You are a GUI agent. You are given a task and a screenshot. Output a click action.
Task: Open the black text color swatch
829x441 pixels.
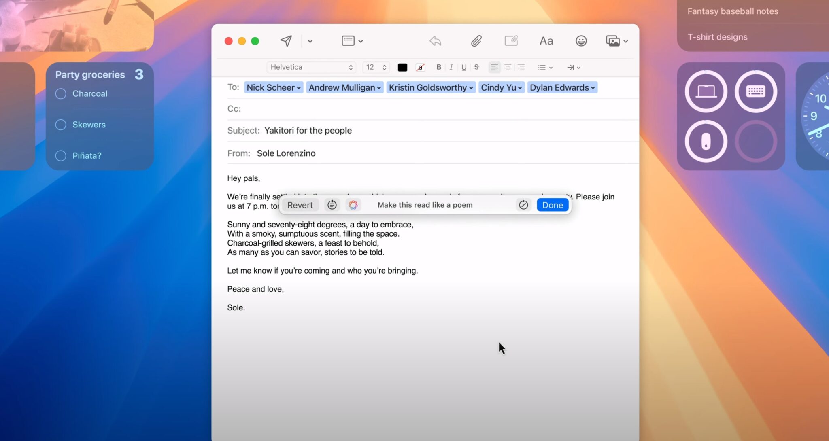(x=402, y=68)
